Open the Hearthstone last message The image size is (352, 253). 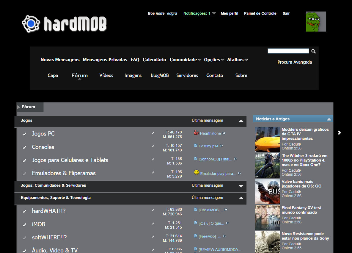click(210, 133)
